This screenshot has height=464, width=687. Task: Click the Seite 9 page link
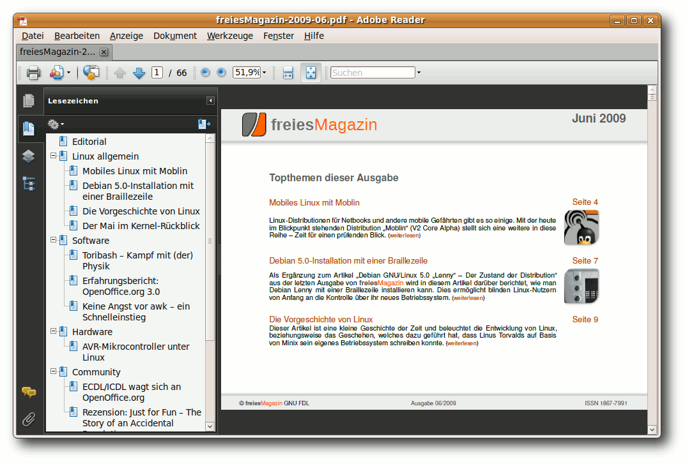(585, 320)
